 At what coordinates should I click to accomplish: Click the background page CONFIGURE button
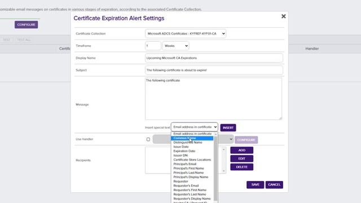pos(27,25)
